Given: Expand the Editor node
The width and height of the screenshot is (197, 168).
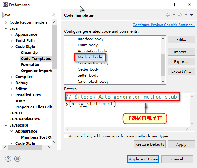Looking at the screenshot, I should point(11,89).
